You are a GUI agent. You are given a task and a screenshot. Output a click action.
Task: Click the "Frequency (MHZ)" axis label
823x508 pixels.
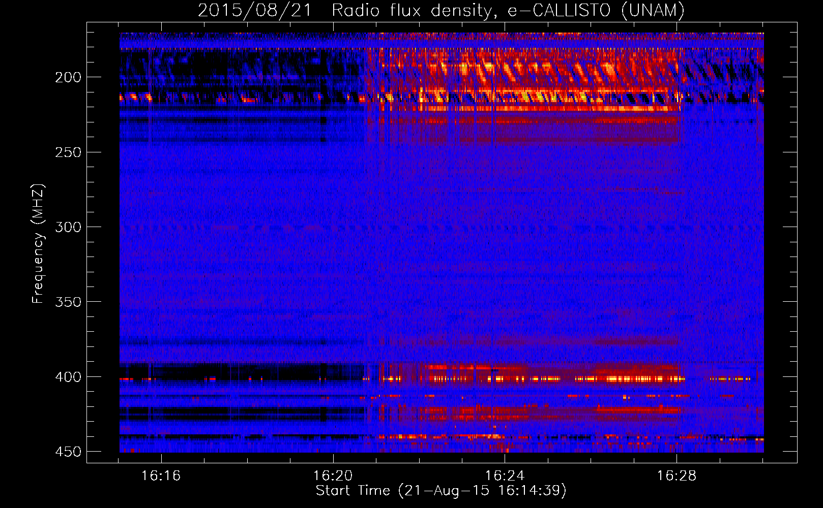[x=38, y=243]
